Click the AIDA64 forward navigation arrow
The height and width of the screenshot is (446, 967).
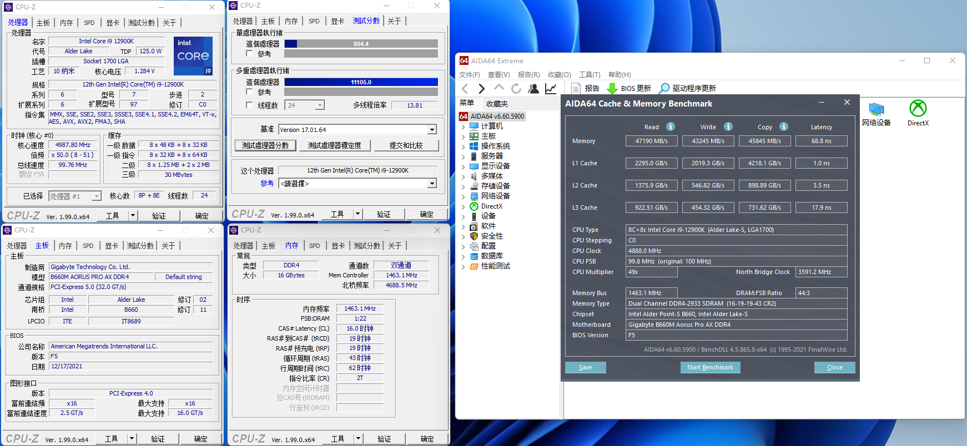(481, 88)
